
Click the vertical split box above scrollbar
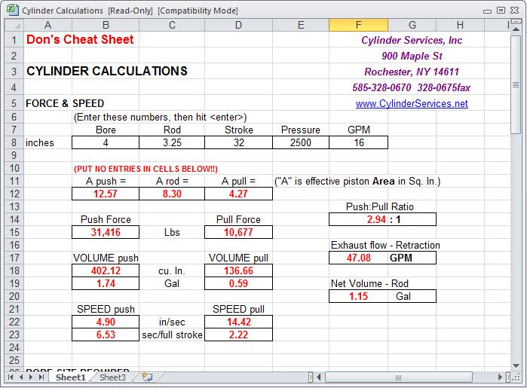516,22
